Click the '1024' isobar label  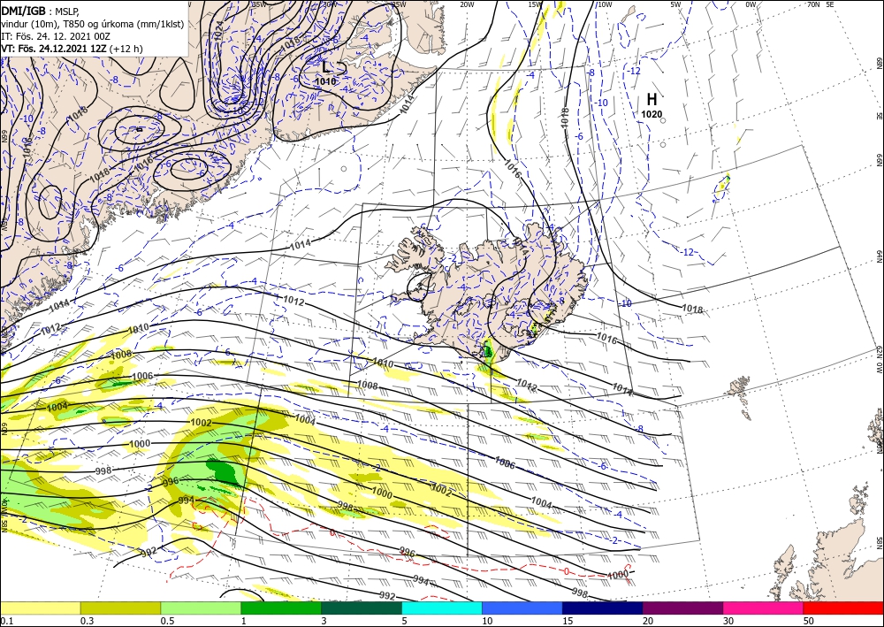pos(218,30)
